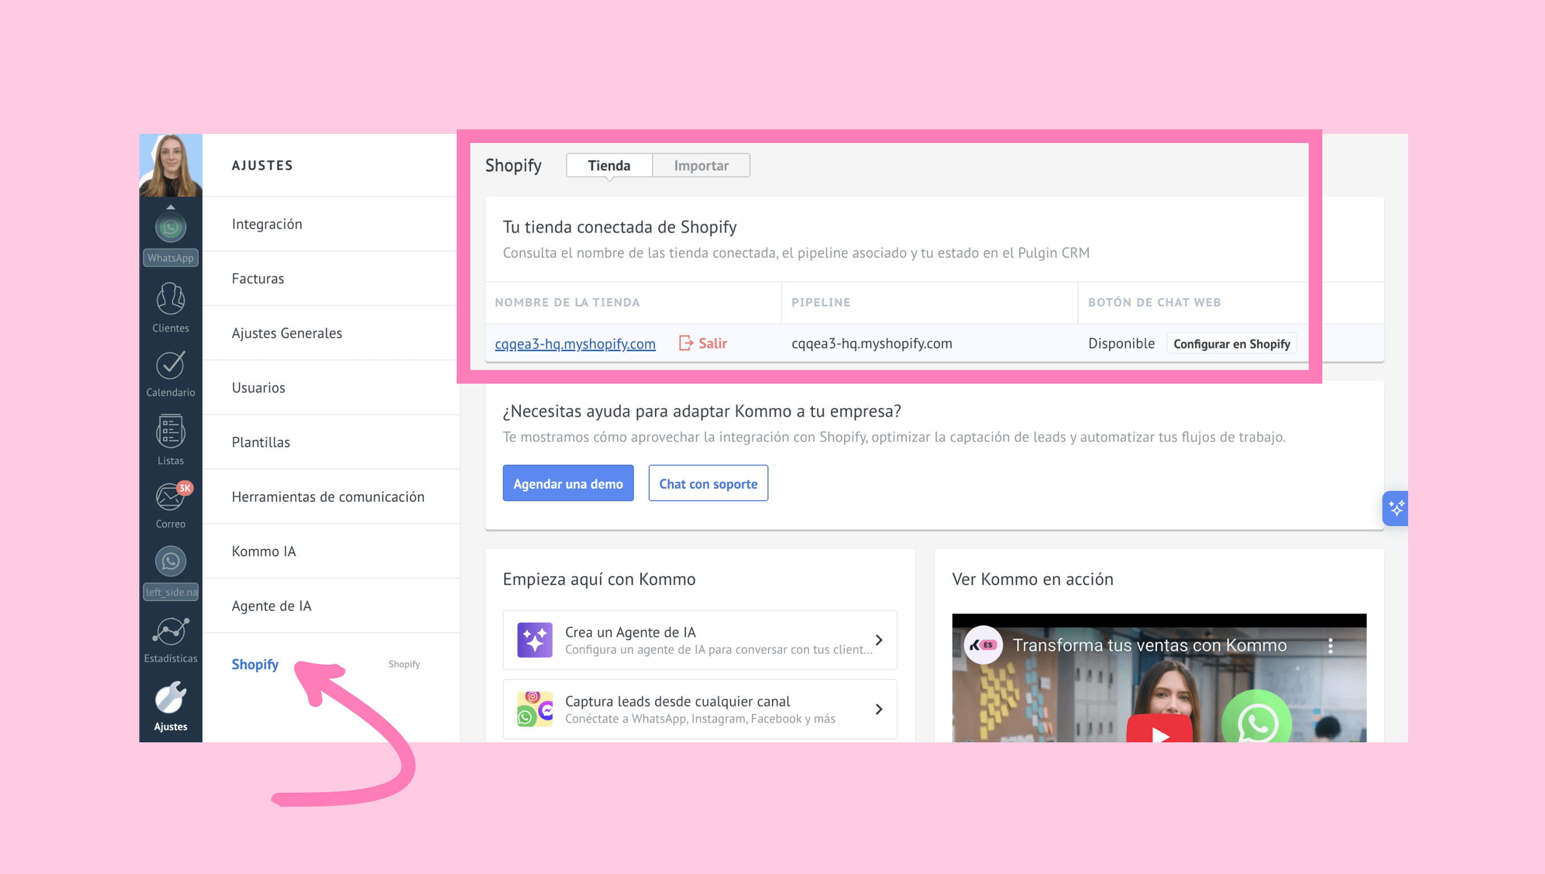Click the Salir logout icon
This screenshot has height=874, width=1545.
click(x=686, y=343)
